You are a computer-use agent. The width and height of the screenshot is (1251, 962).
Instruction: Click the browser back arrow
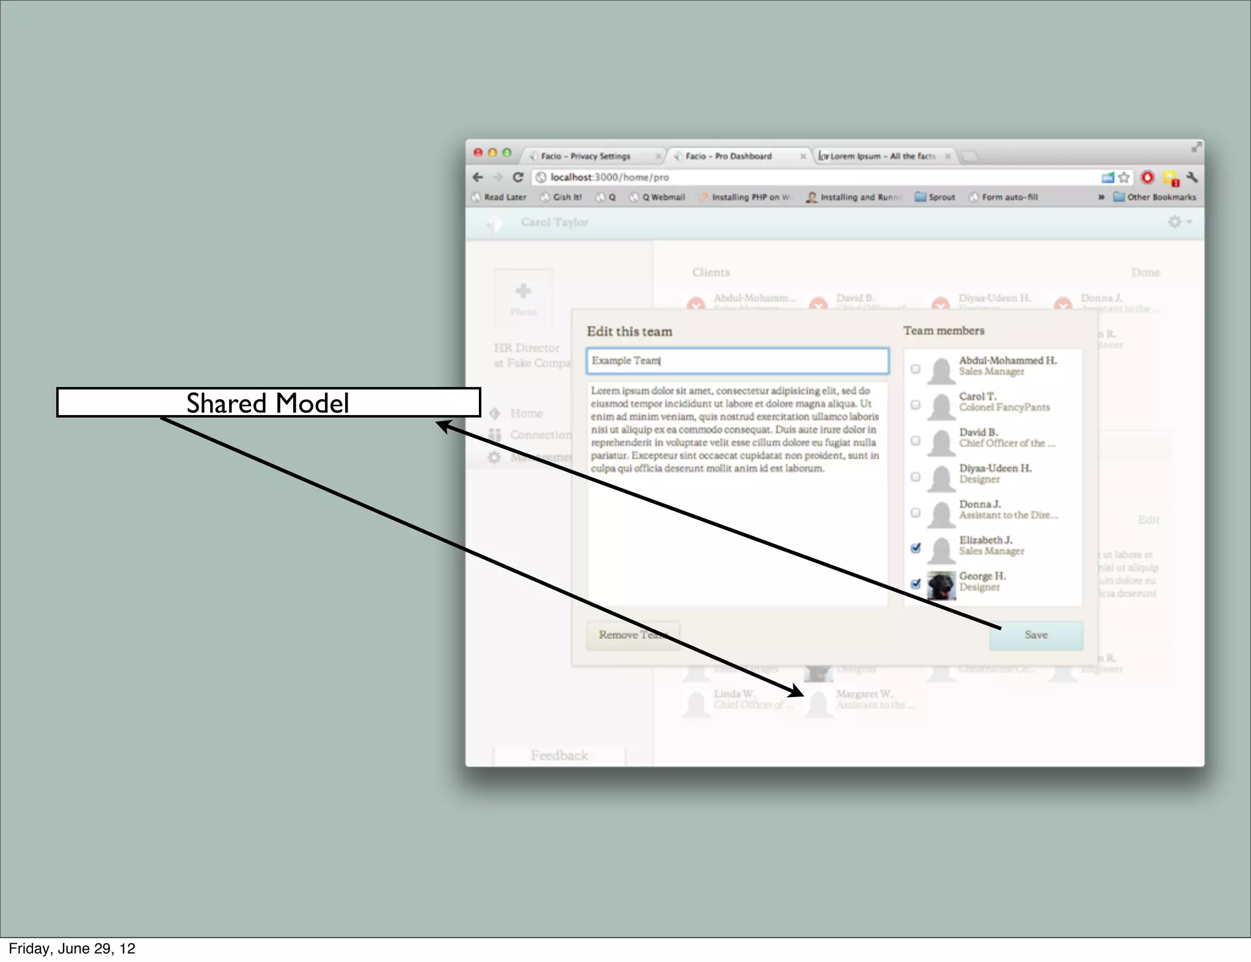coord(478,177)
